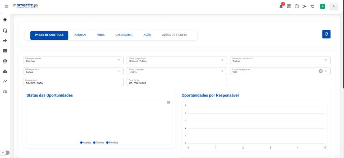
Task: Toggle the light/dark theme switch
Action: point(5,153)
